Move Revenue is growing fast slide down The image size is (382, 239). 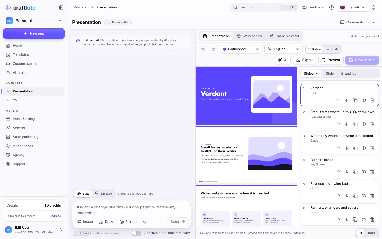347,196
